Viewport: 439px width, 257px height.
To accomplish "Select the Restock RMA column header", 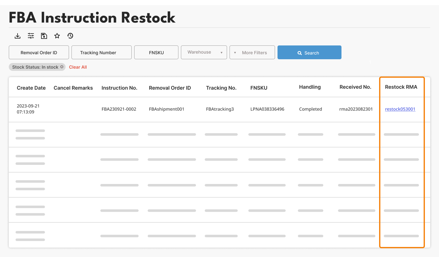I will [401, 87].
